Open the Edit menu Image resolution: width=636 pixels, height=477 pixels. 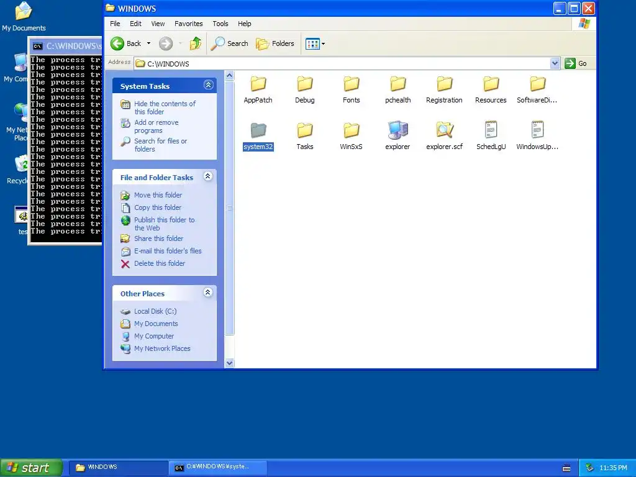point(135,24)
